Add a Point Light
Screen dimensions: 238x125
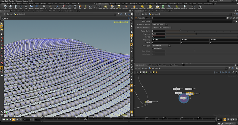(x=106, y=7)
